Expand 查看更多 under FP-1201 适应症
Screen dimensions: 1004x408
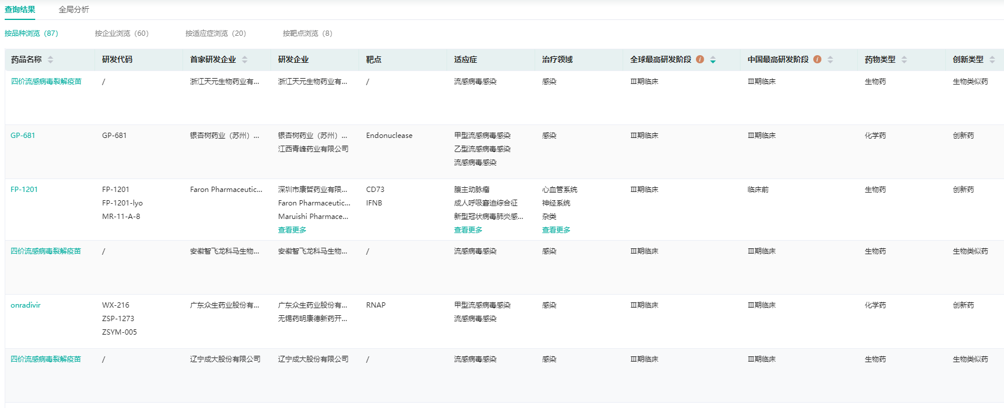pos(468,230)
